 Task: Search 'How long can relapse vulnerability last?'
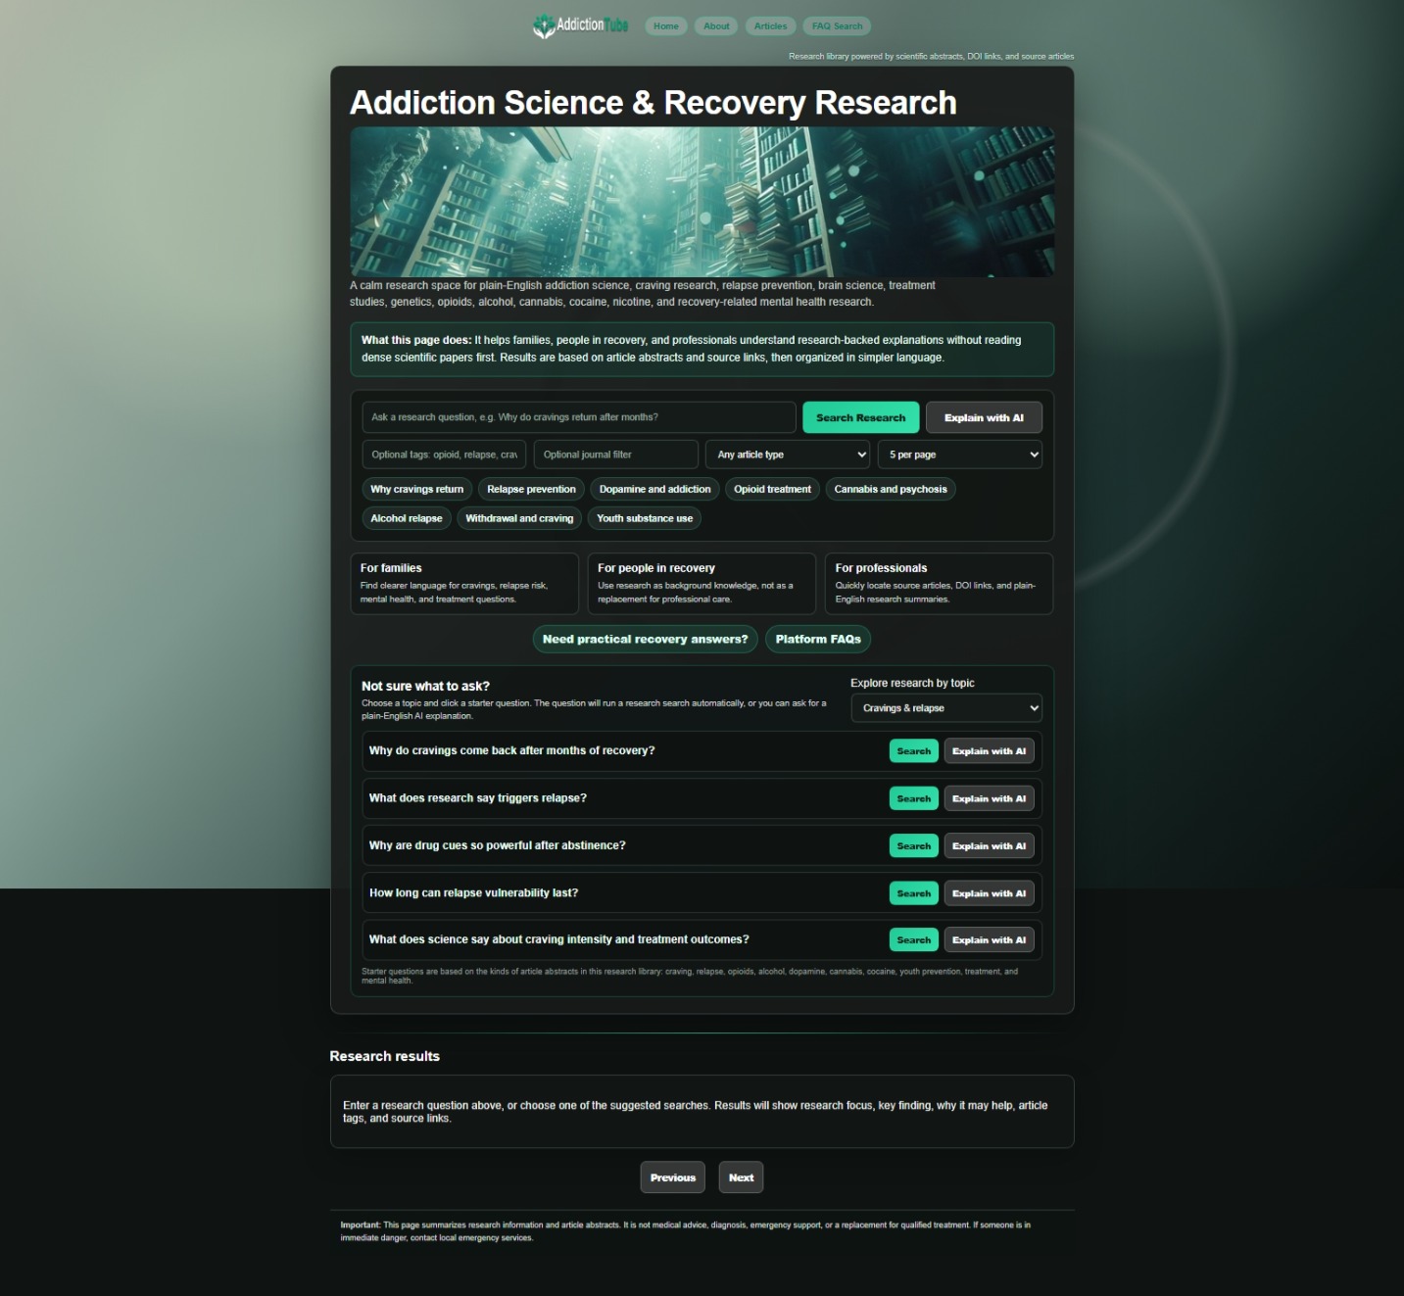(x=914, y=893)
